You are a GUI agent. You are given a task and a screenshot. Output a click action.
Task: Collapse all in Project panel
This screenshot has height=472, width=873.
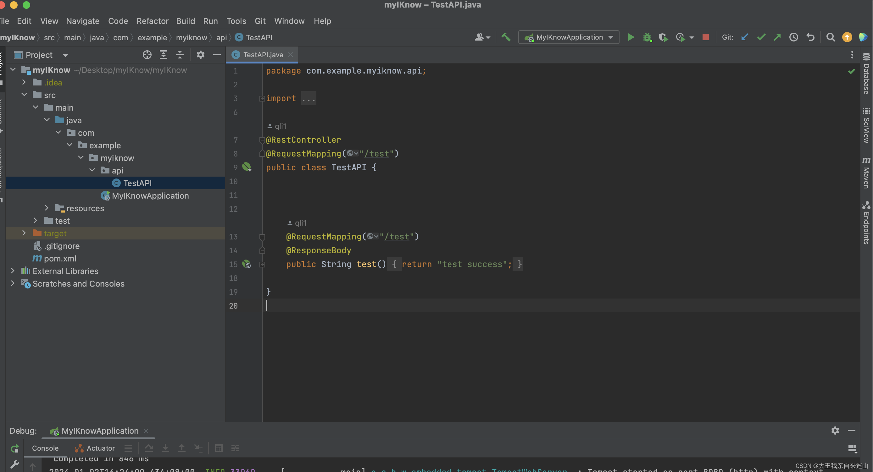180,55
